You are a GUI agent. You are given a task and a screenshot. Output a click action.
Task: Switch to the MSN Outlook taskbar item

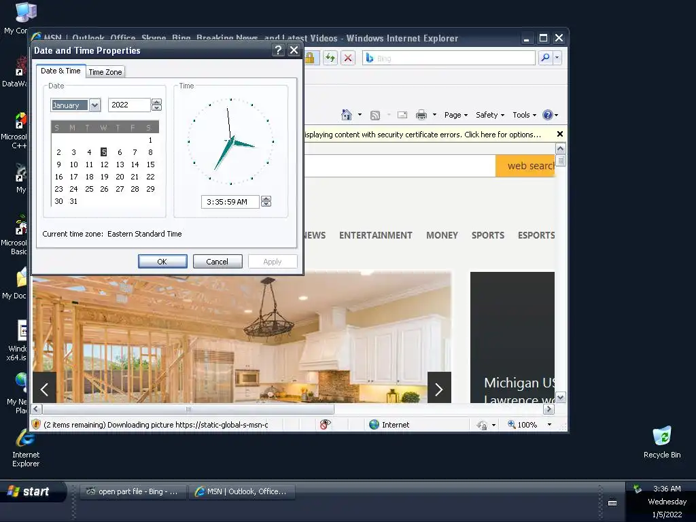click(x=242, y=491)
